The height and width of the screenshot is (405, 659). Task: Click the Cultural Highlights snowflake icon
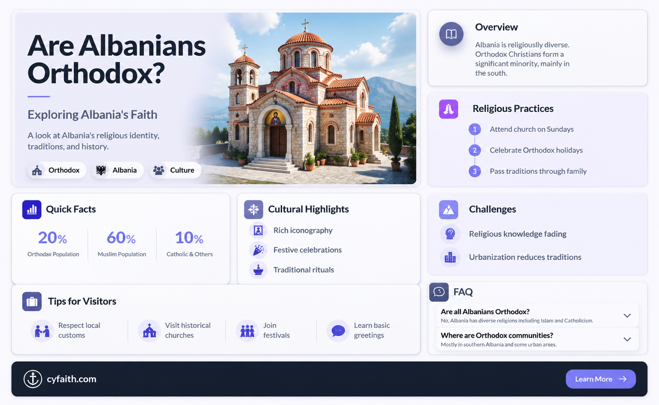coord(253,209)
